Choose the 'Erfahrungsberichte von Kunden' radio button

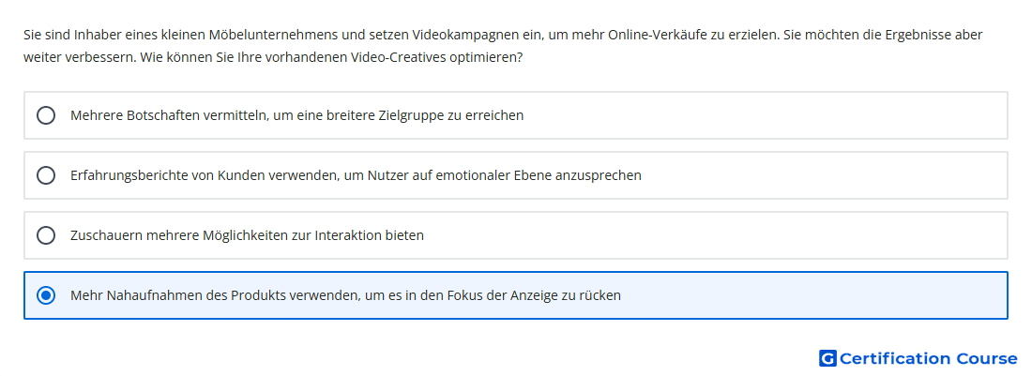tap(46, 175)
